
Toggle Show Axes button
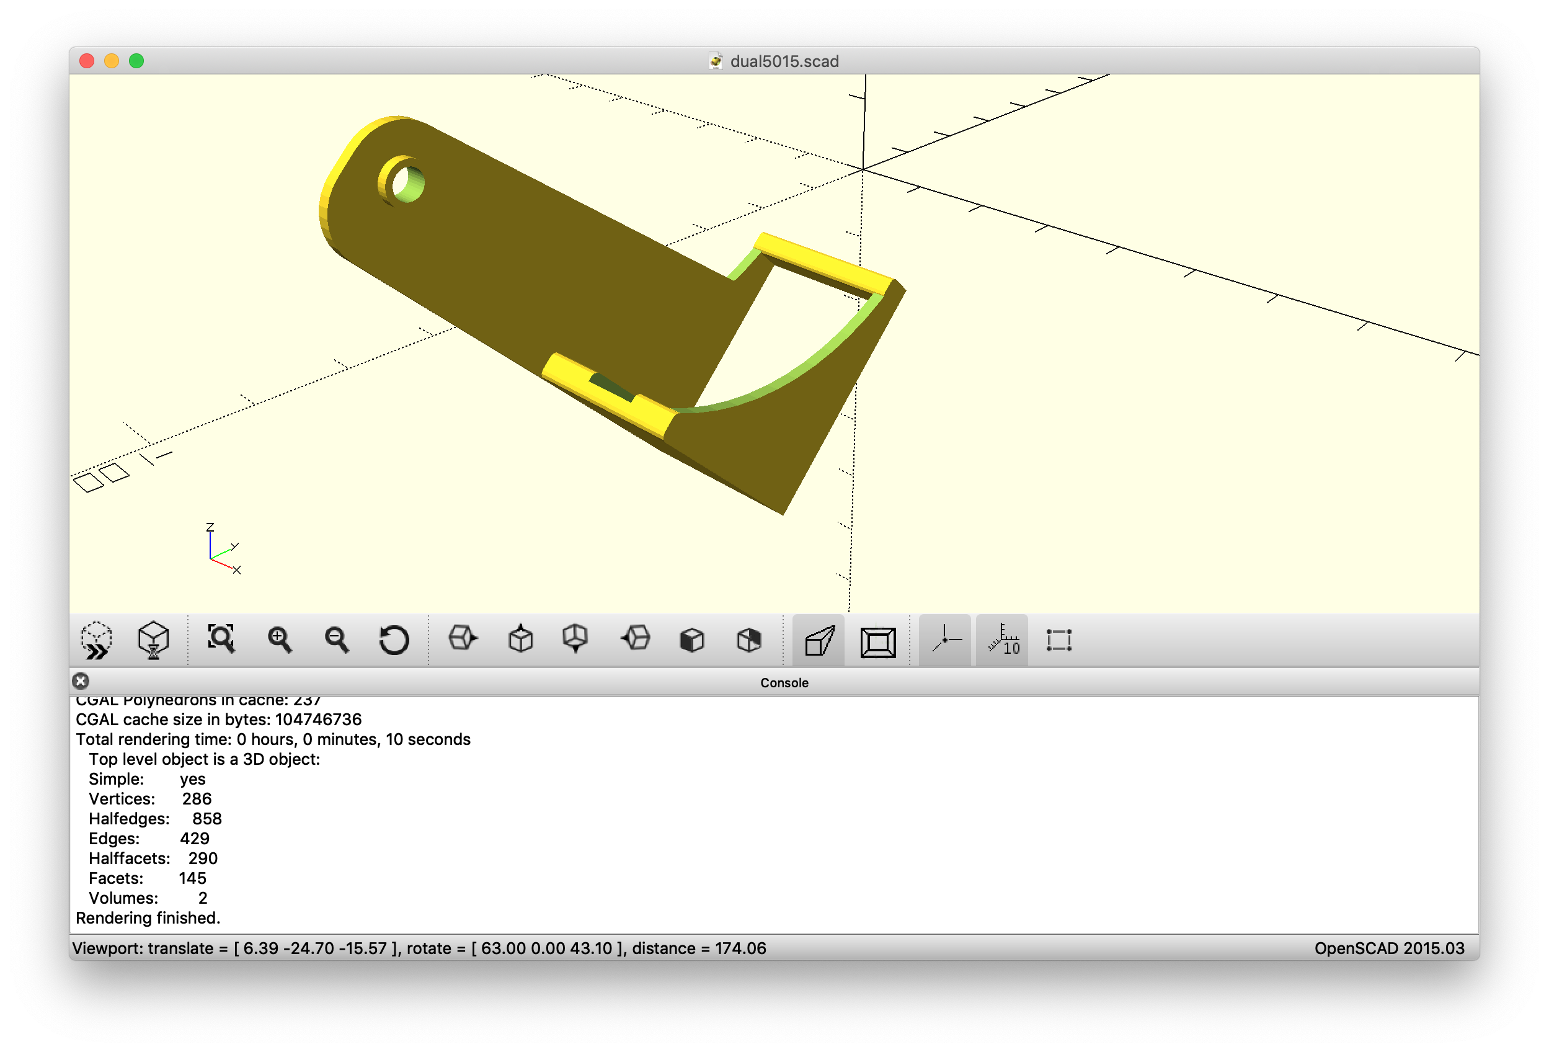pyautogui.click(x=945, y=640)
